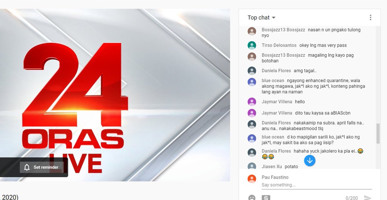Viewport: 387px width, 200px height.
Task: Click the Set reminder button
Action: [42, 167]
